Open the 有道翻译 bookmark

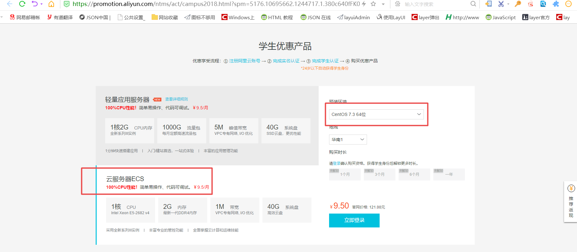tap(60, 17)
